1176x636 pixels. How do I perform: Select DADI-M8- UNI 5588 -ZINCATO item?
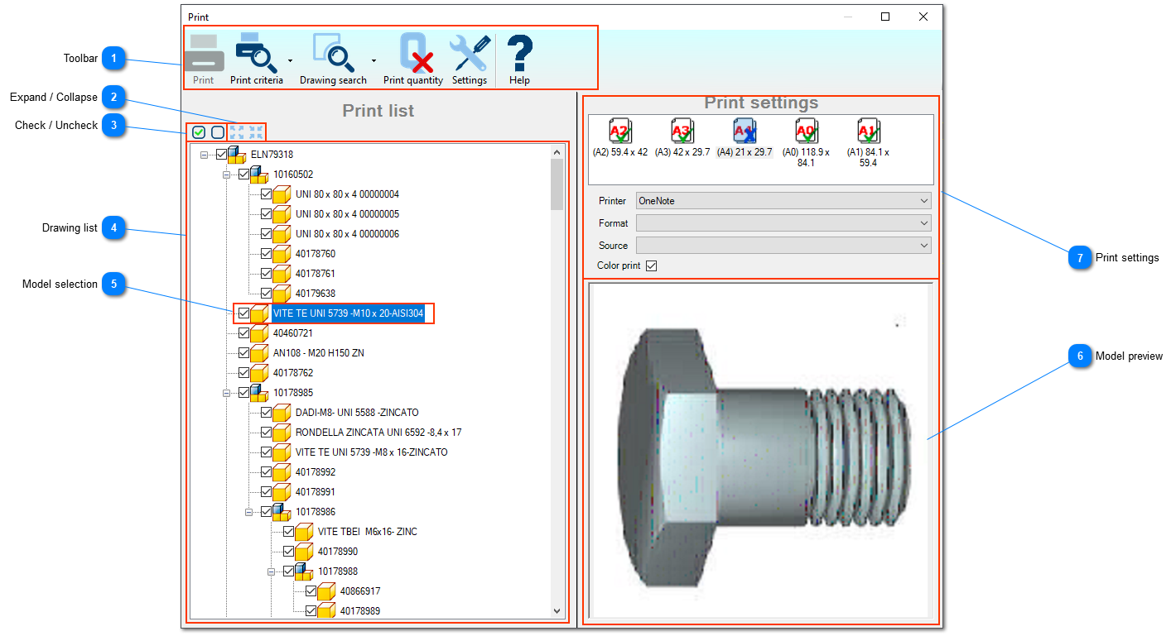(x=357, y=413)
